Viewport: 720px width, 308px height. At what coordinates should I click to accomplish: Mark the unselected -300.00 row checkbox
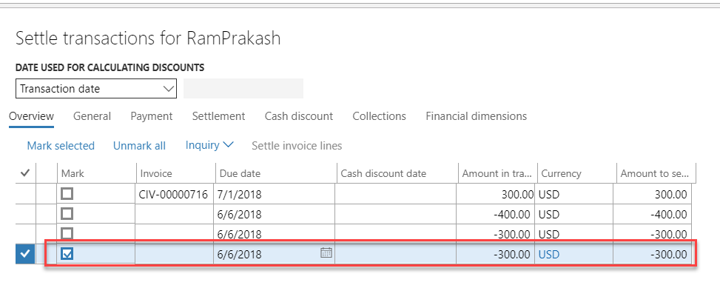pyautogui.click(x=67, y=234)
